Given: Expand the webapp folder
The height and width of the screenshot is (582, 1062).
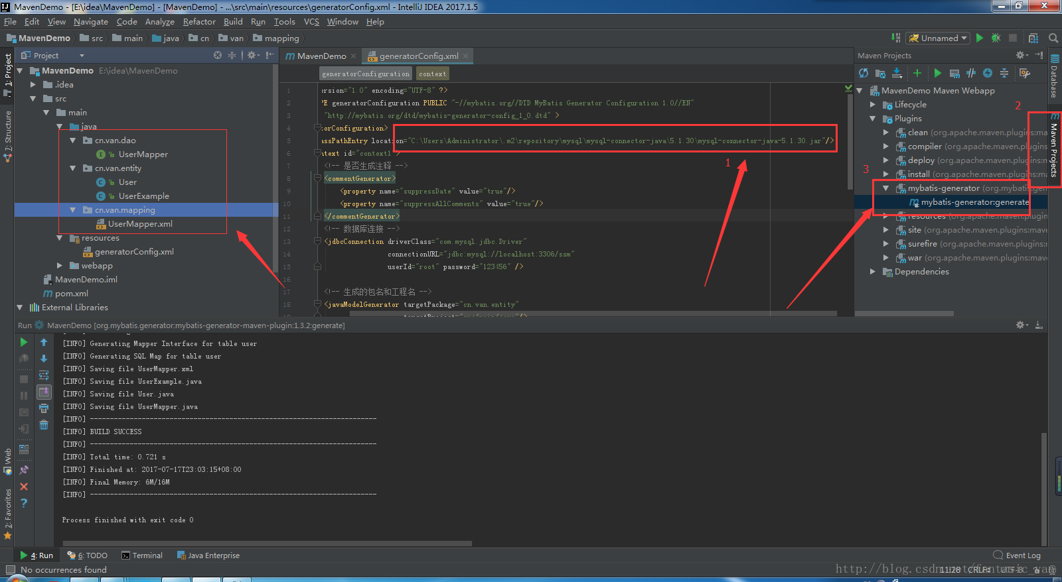Looking at the screenshot, I should click(59, 266).
